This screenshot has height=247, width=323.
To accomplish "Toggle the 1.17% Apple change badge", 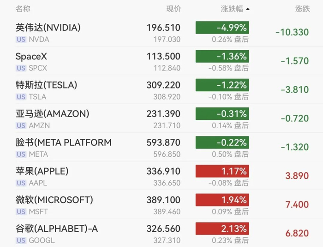I will [x=222, y=171].
